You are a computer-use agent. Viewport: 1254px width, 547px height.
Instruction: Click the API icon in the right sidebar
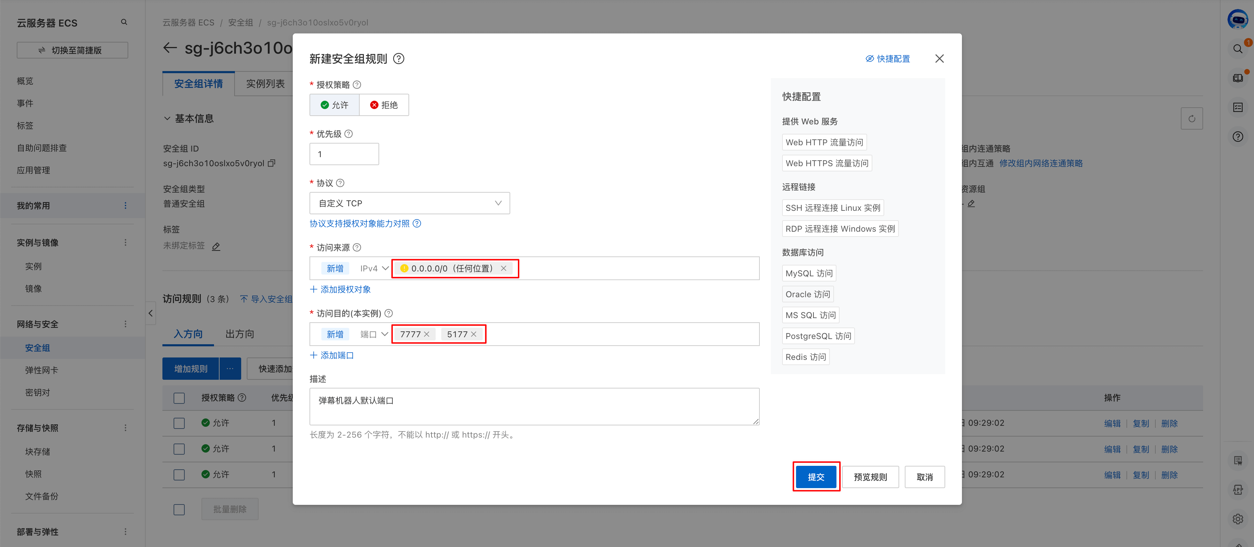pos(1238,490)
